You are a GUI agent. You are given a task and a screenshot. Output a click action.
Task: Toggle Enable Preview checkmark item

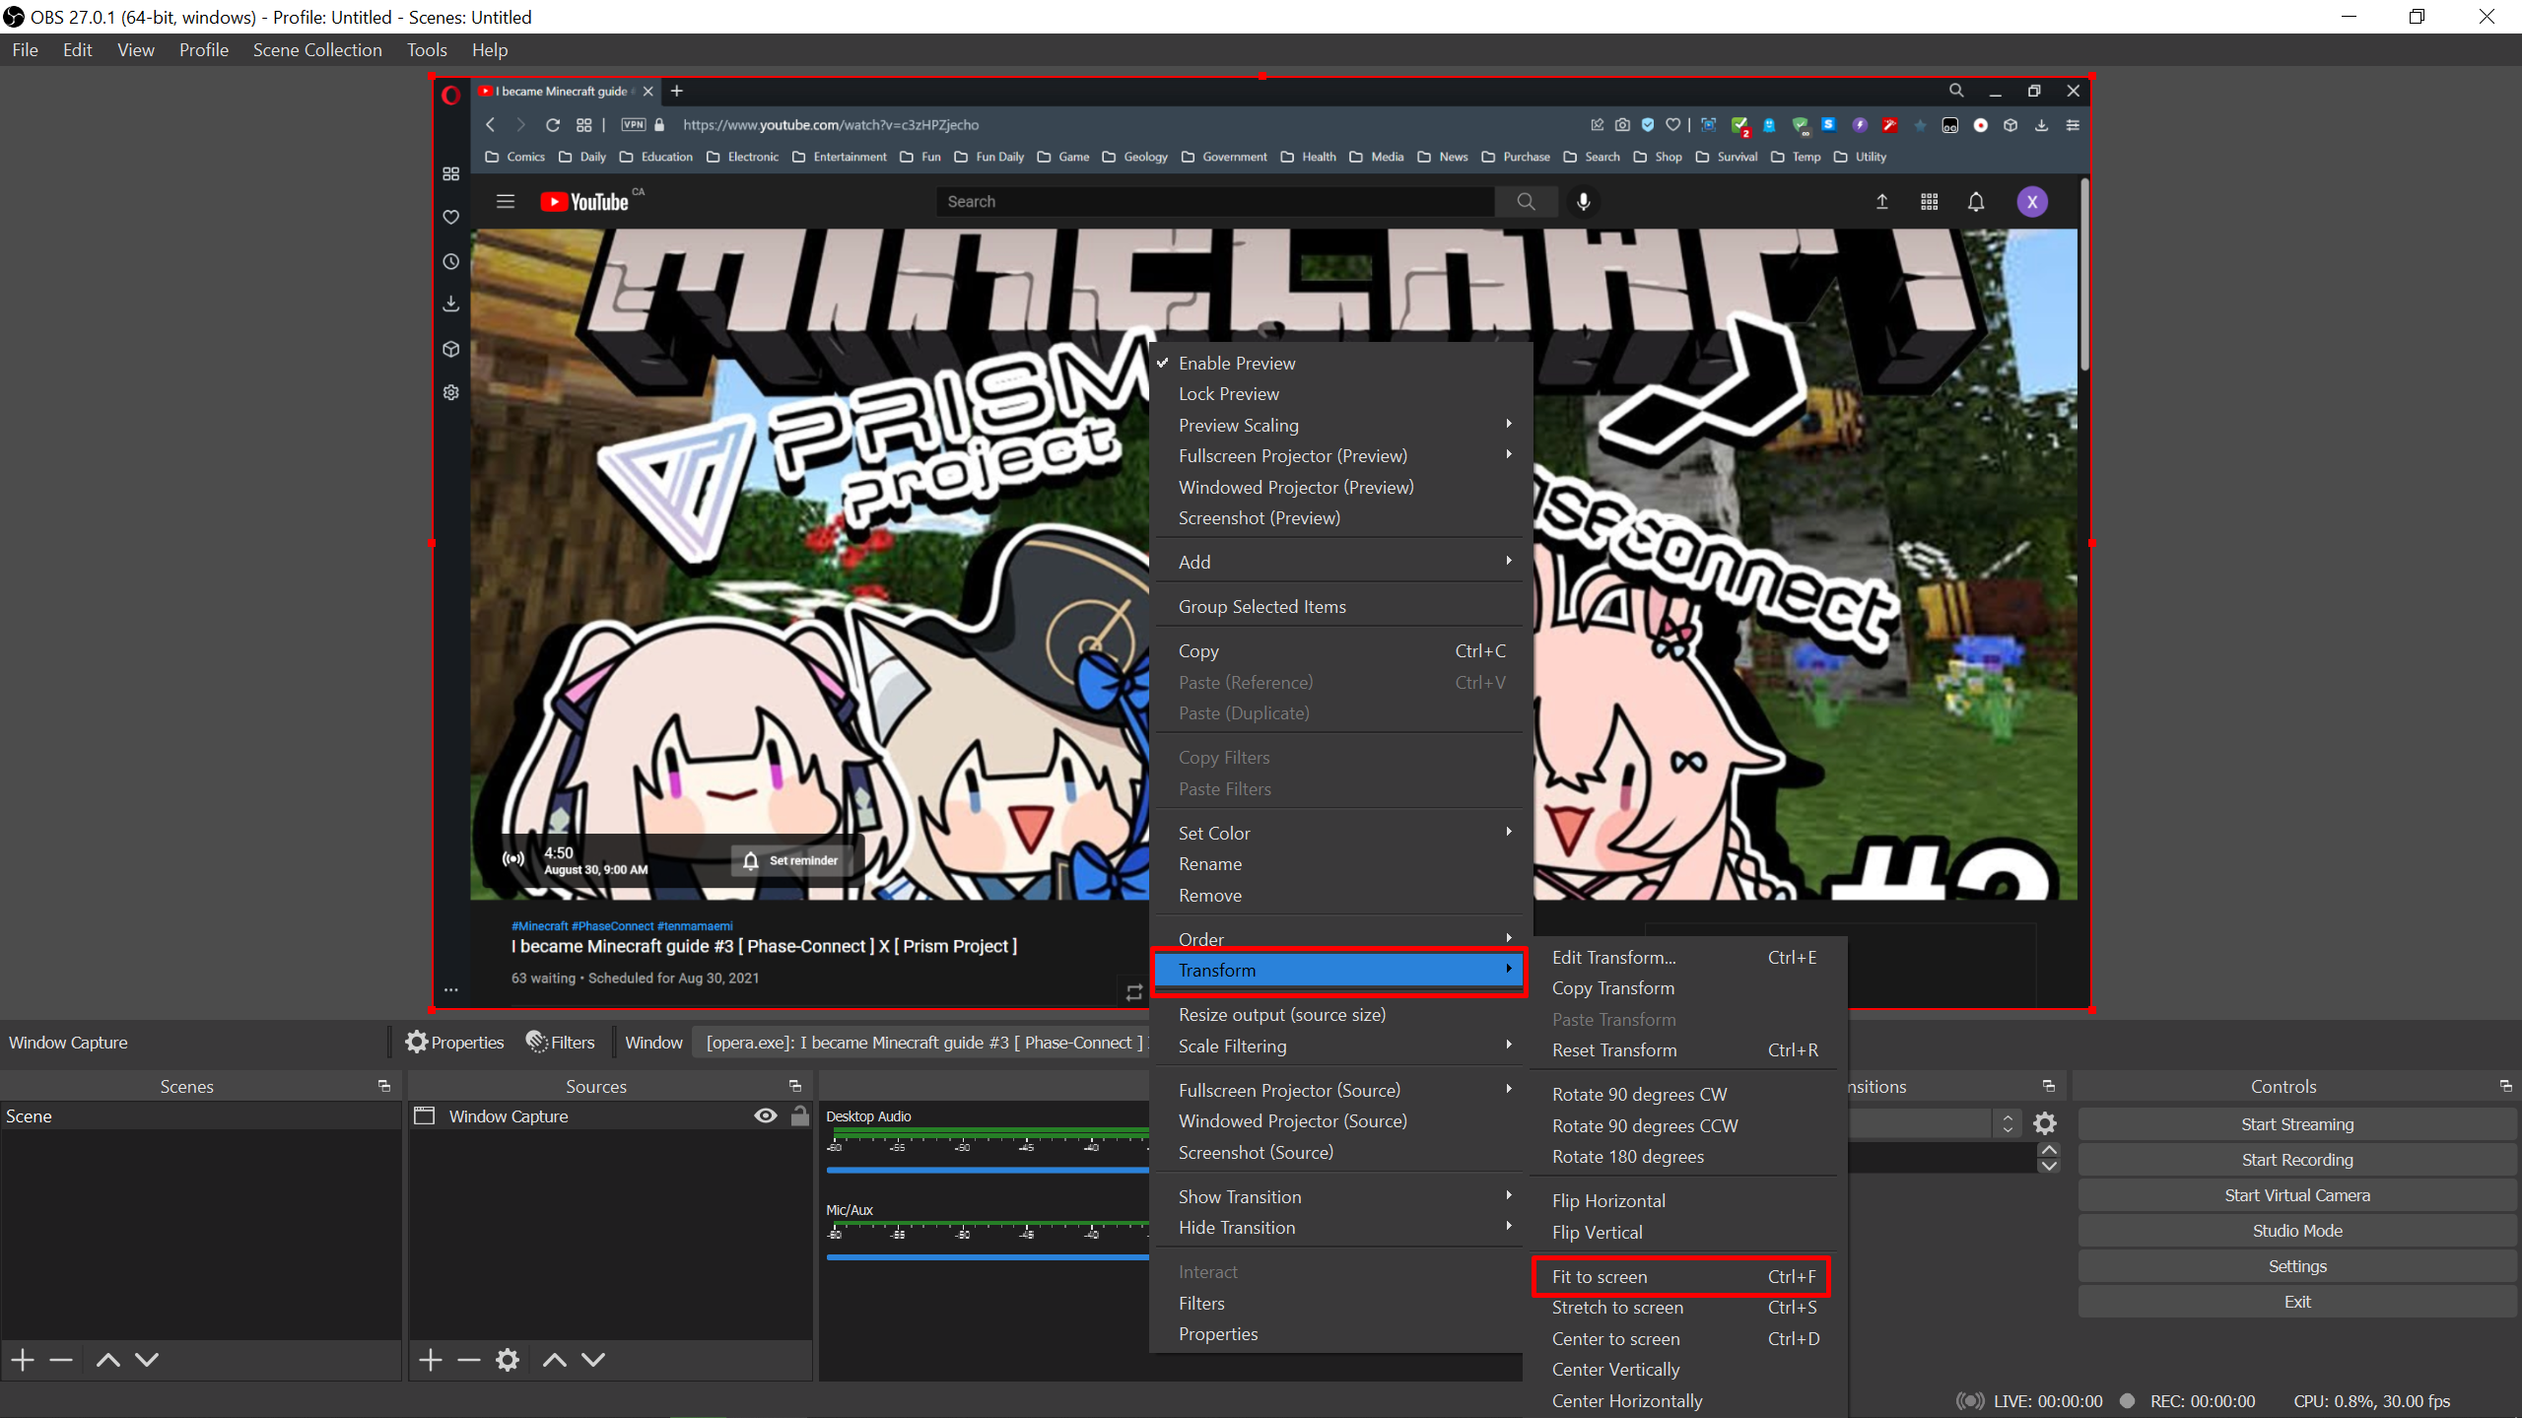(1338, 363)
